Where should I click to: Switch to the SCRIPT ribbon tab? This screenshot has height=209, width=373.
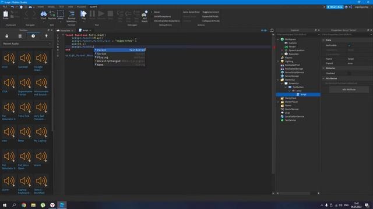[x=93, y=7]
